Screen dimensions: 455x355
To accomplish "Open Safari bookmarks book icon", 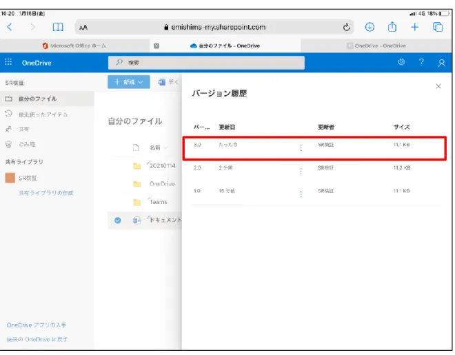I will (58, 28).
